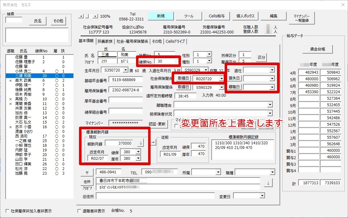Click the 〒 postal code lookup button
The height and width of the screenshot is (218, 348).
(x=87, y=173)
